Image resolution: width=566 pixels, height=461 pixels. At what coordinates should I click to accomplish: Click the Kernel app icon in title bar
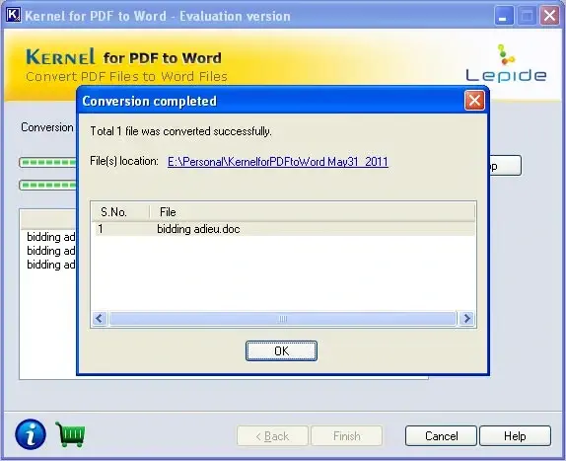tap(14, 15)
